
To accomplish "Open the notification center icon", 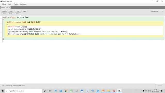I will point(162,91).
